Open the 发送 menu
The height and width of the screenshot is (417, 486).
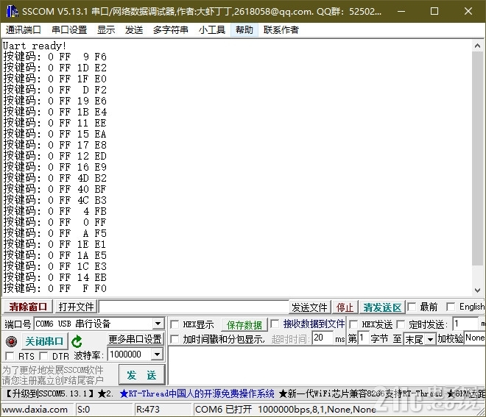134,30
